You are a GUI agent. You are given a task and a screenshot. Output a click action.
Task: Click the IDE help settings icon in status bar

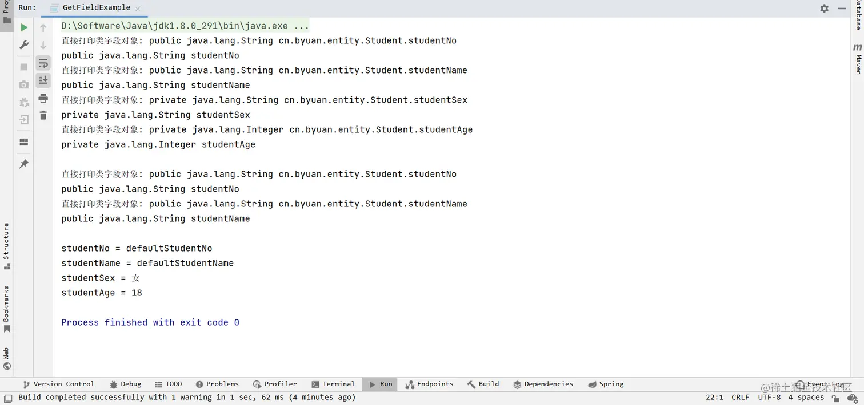pyautogui.click(x=853, y=398)
